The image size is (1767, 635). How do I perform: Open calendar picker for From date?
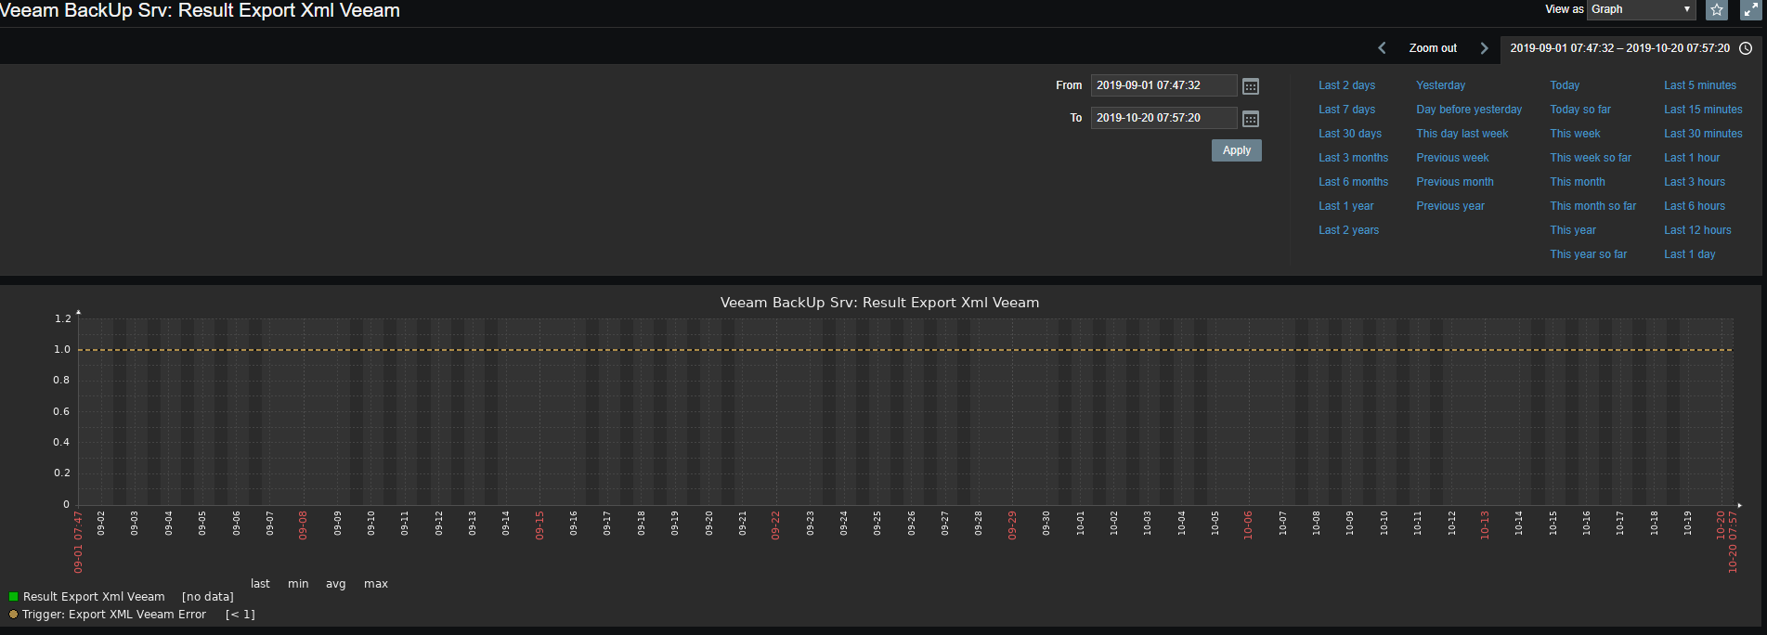tap(1251, 86)
